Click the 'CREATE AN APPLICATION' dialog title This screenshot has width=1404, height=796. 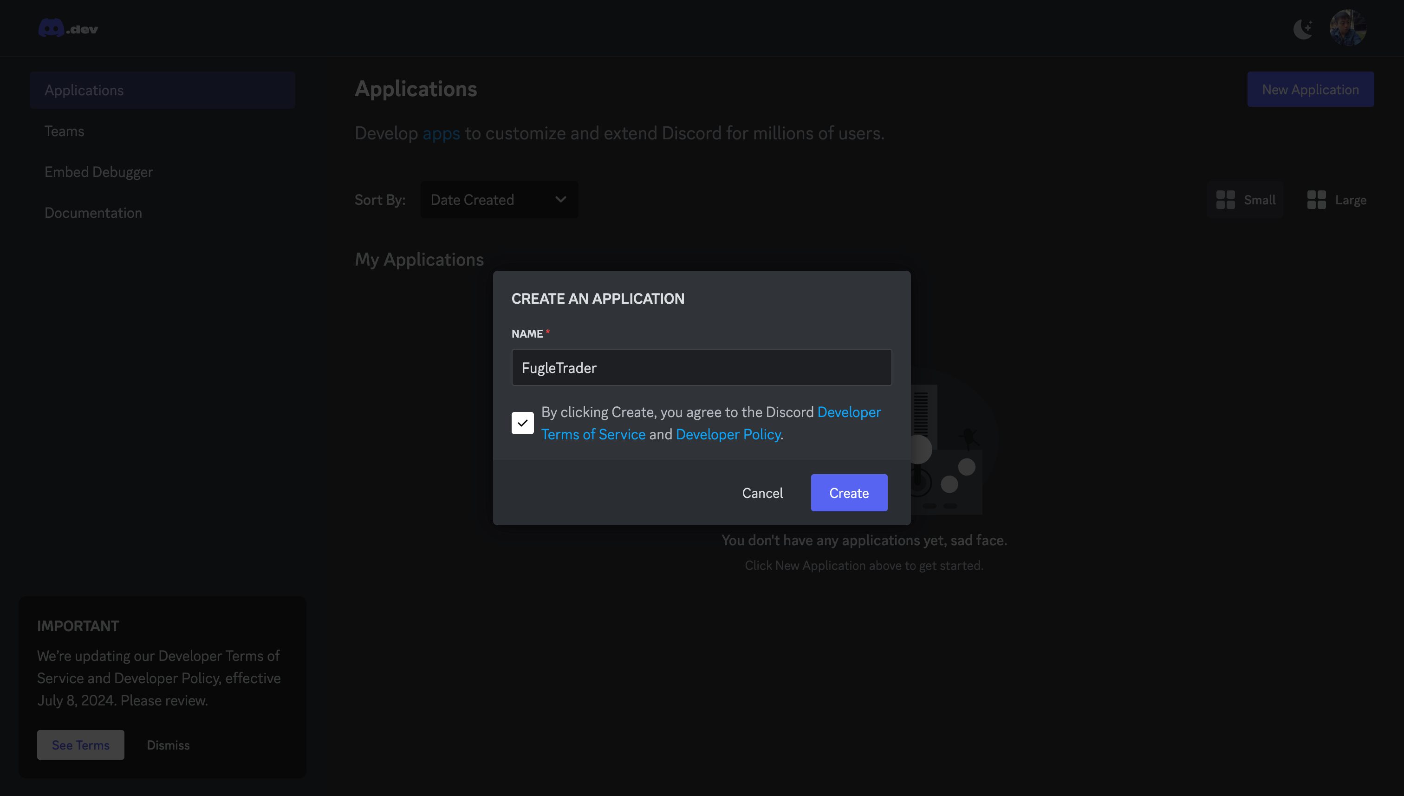pyautogui.click(x=598, y=299)
